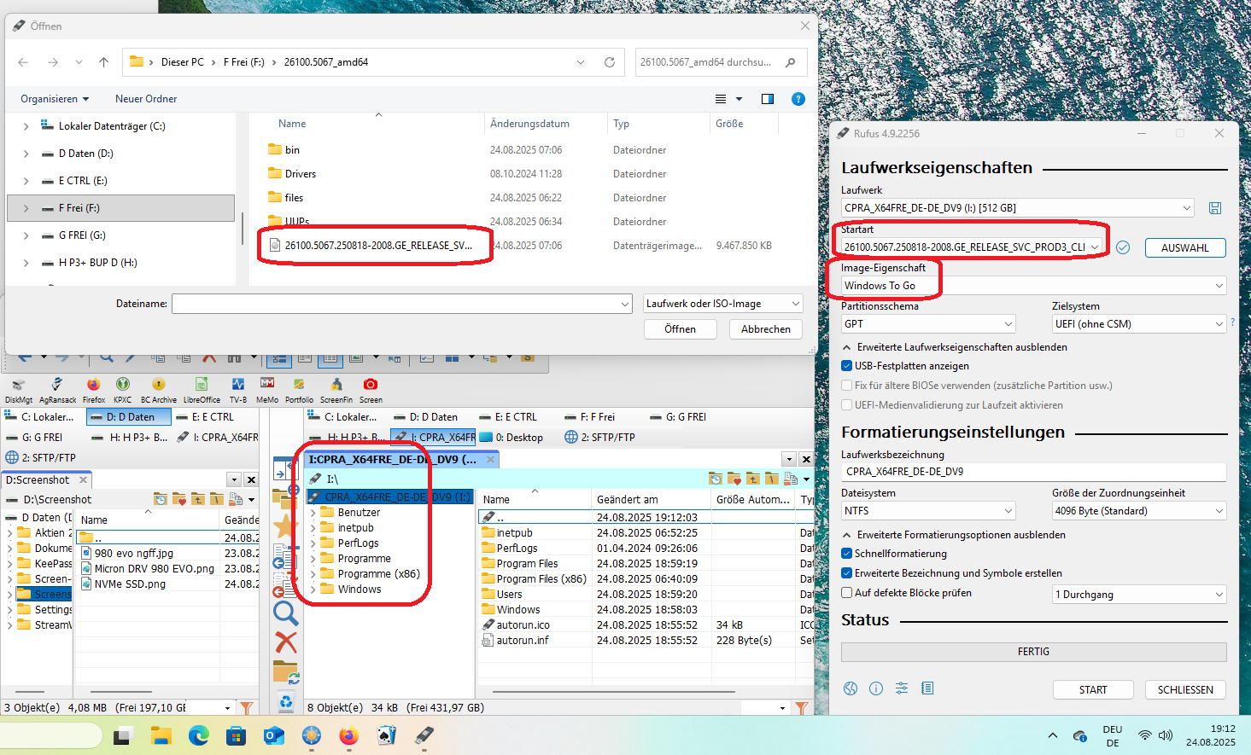The width and height of the screenshot is (1251, 755).
Task: Open Rufus settings sliders icon
Action: pos(902,688)
